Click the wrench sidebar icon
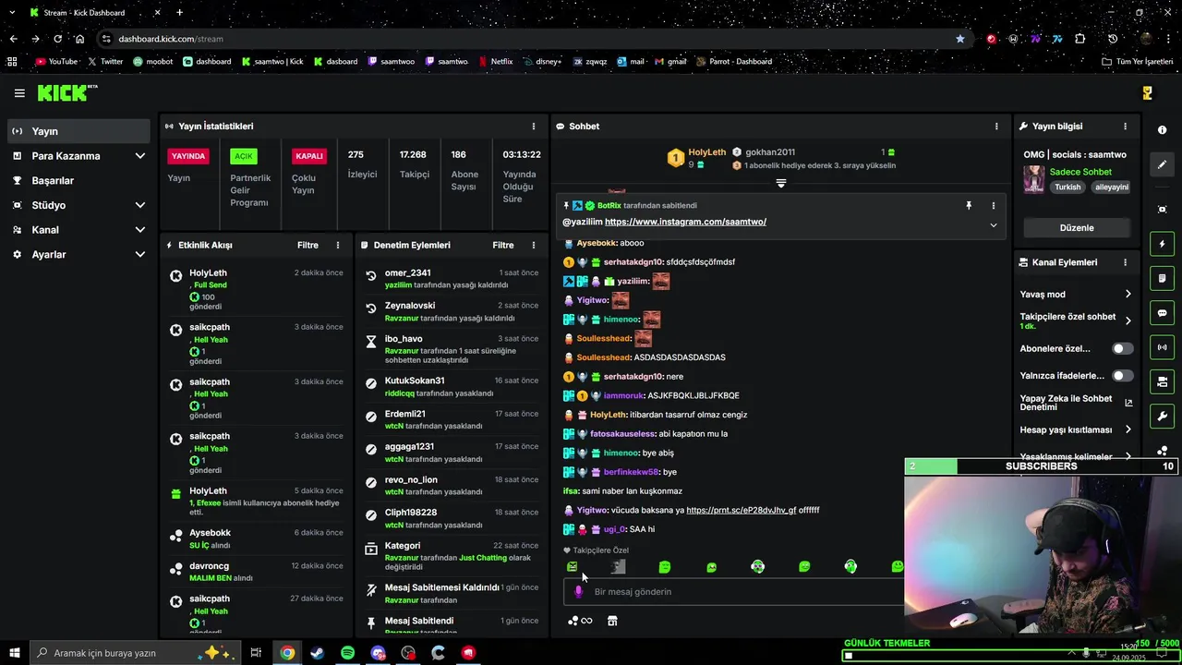The height and width of the screenshot is (665, 1182). pos(1162,416)
